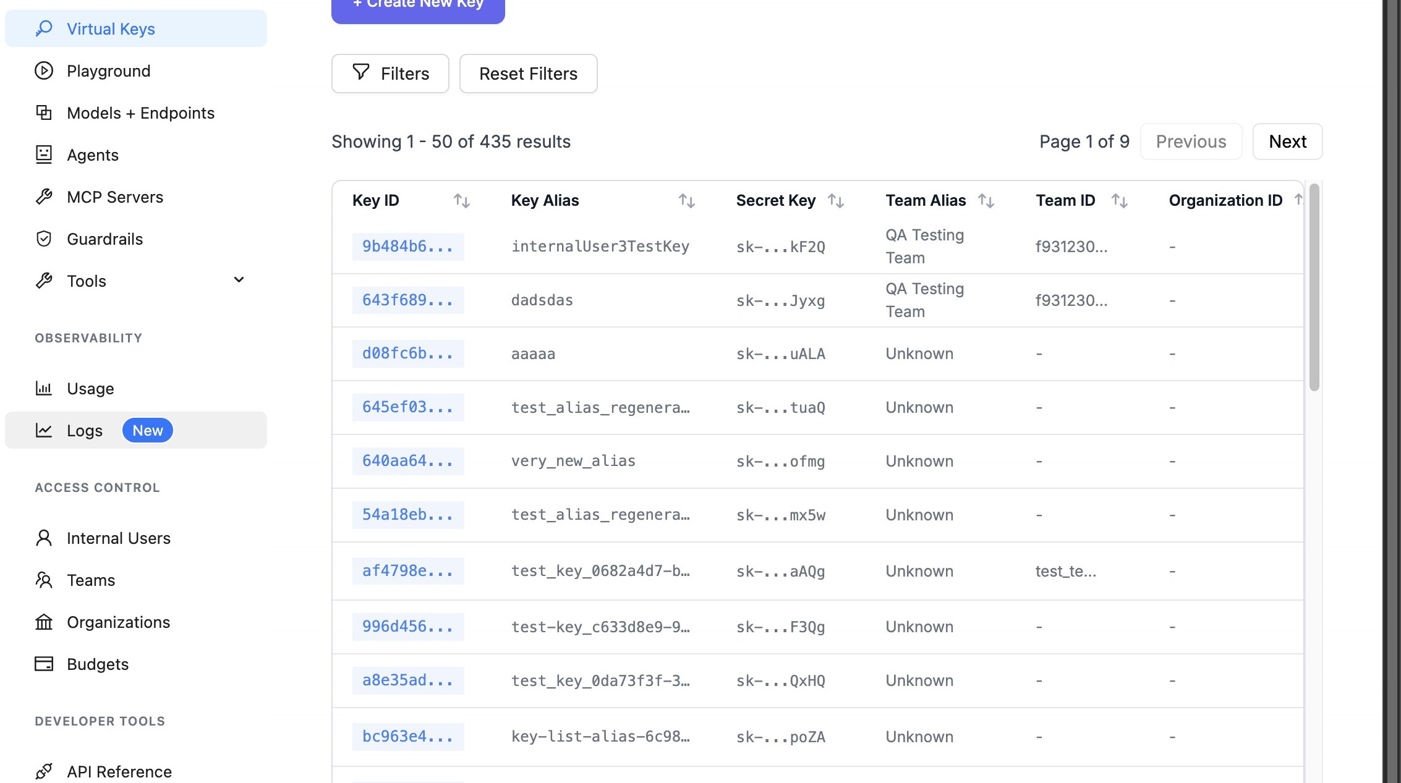1401x783 pixels.
Task: Open the Logs menu item
Action: [85, 430]
